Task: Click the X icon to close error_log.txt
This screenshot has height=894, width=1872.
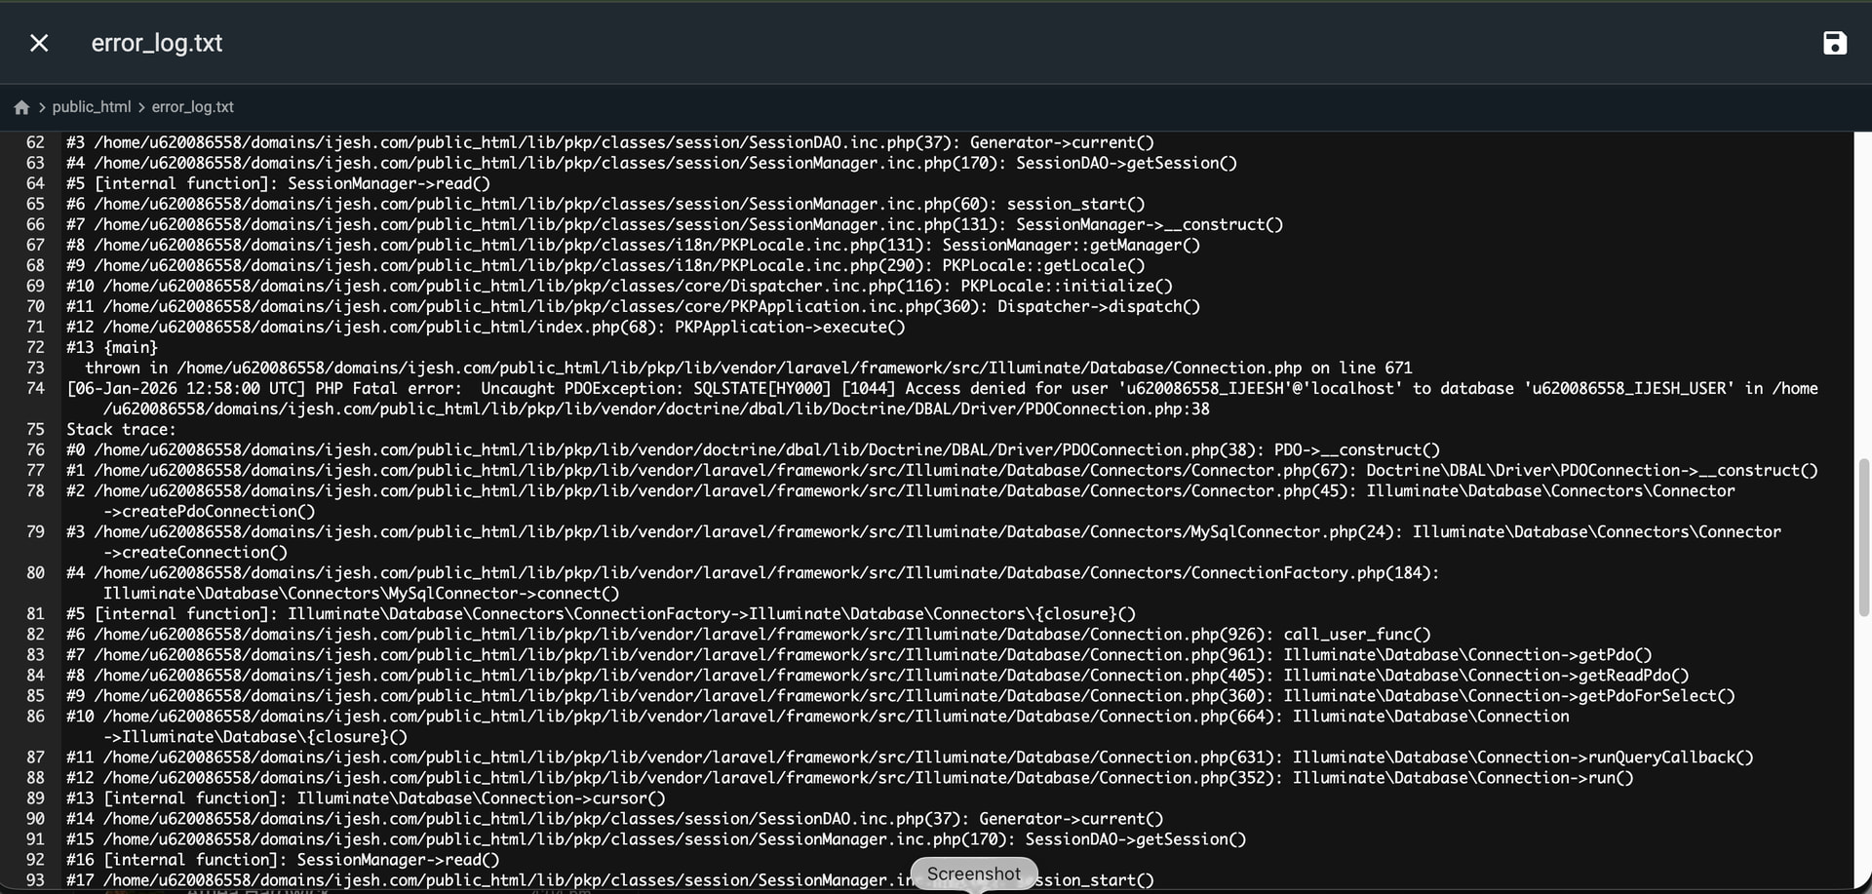Action: [38, 43]
